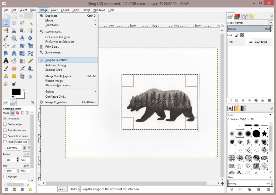Click the horizontal canvas scrollbar

click(x=126, y=183)
